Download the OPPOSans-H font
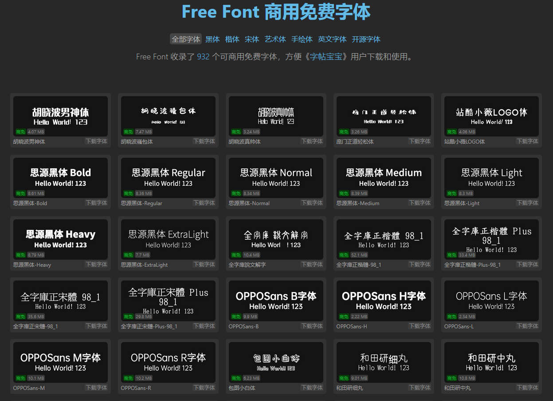553x401 pixels. [x=420, y=326]
